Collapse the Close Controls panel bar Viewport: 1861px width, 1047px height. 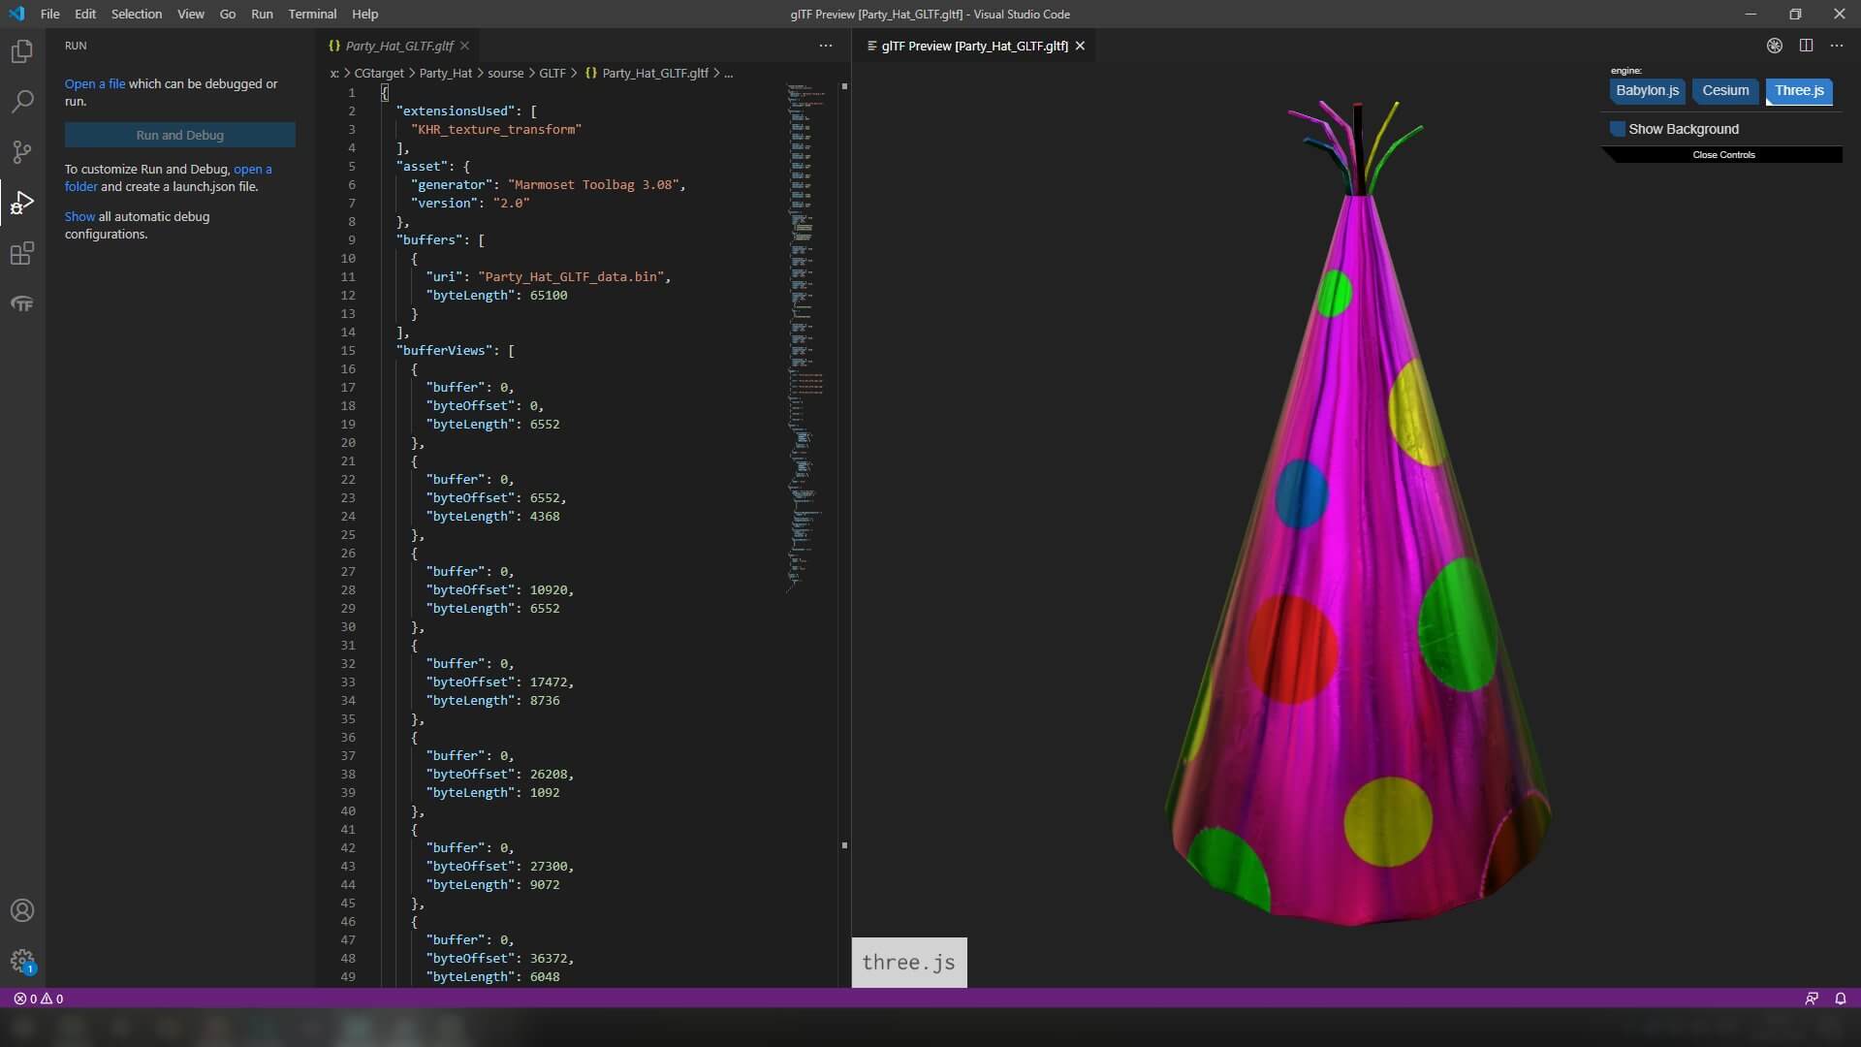pos(1723,155)
